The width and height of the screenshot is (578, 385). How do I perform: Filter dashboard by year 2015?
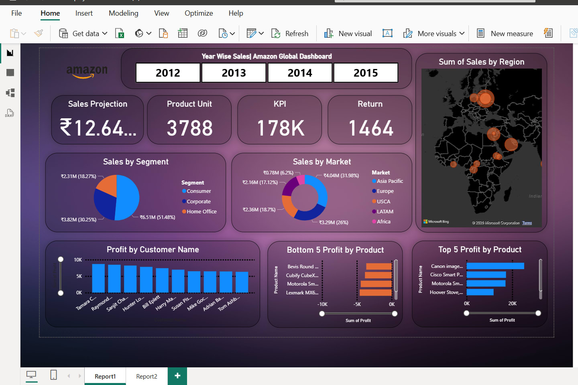(366, 73)
